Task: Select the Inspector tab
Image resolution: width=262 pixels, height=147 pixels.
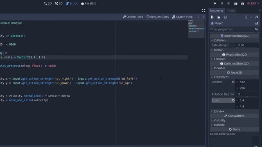Action: click(x=217, y=11)
